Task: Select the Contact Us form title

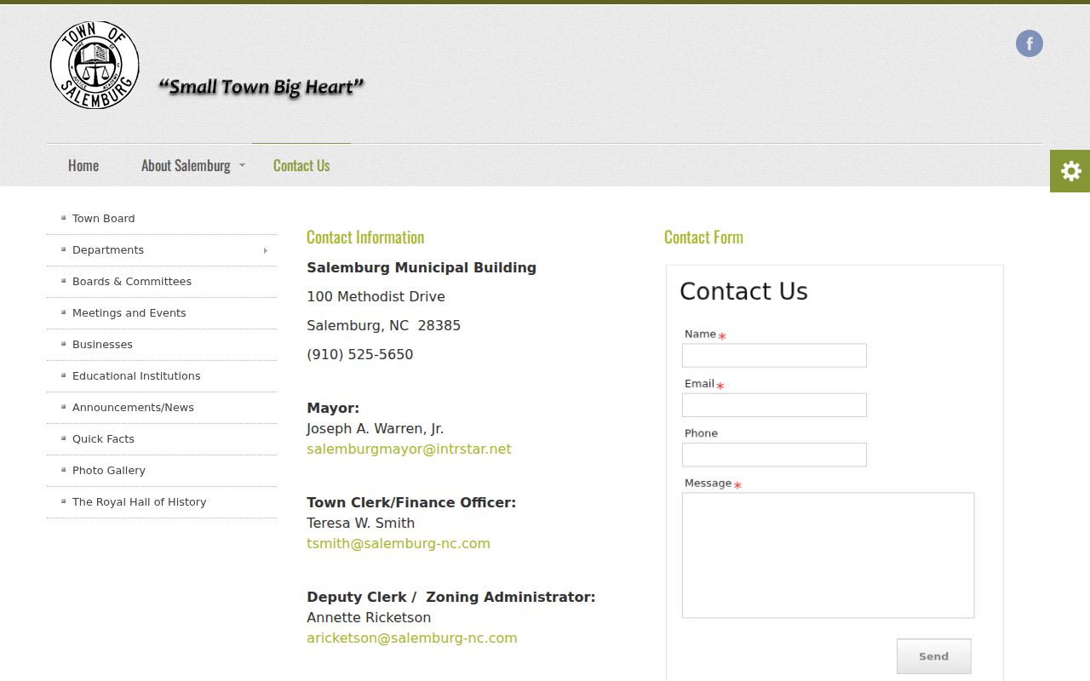Action: 743,291
